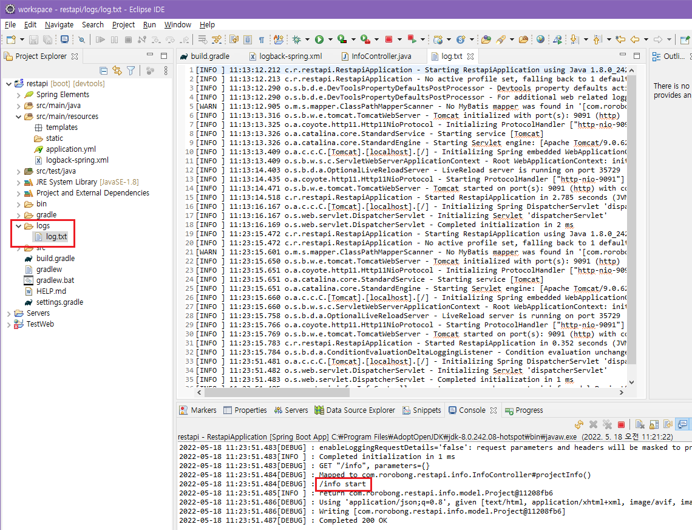The image size is (692, 530).
Task: Click the Resume debug icon
Action: [x=100, y=39]
